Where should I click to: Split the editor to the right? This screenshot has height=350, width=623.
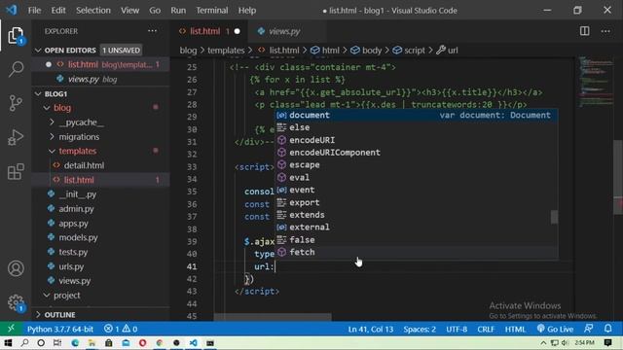click(584, 31)
